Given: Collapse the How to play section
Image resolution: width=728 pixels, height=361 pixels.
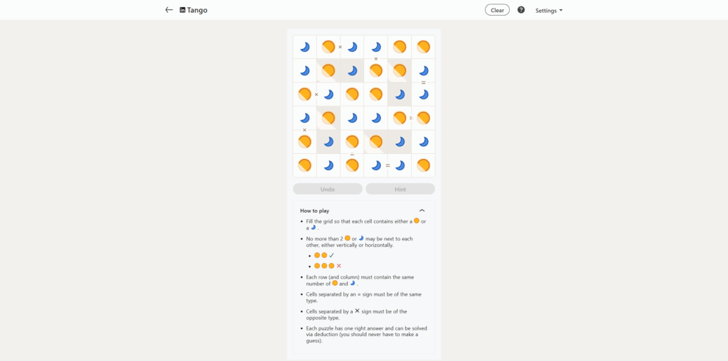Looking at the screenshot, I should click(422, 211).
